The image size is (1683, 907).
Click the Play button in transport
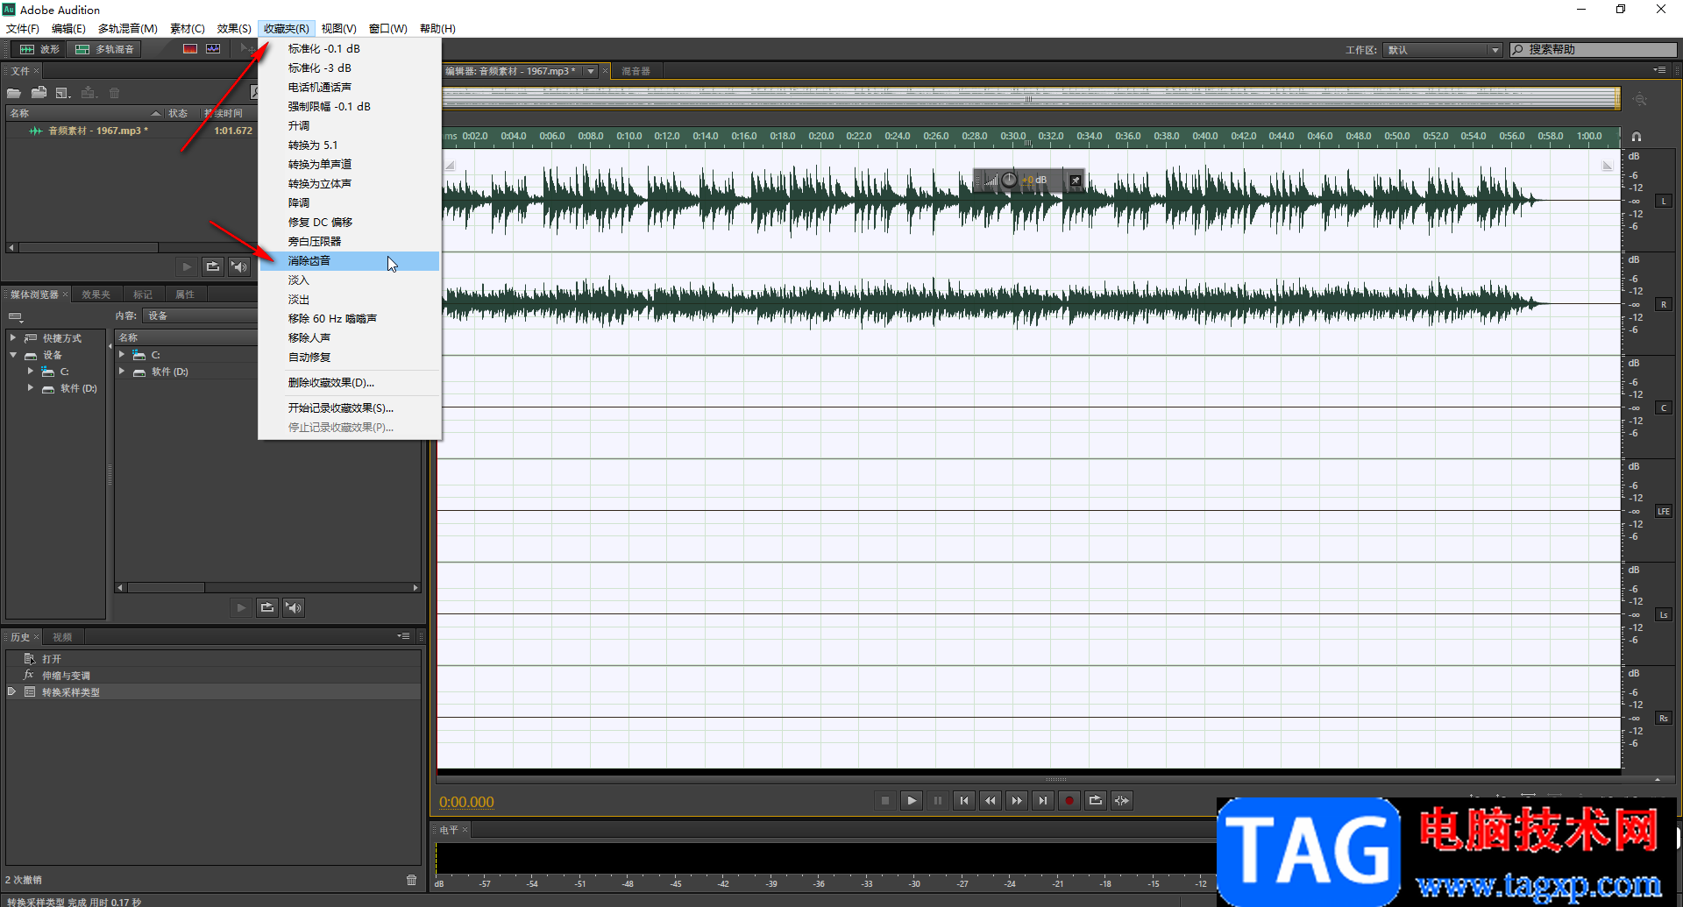912,800
